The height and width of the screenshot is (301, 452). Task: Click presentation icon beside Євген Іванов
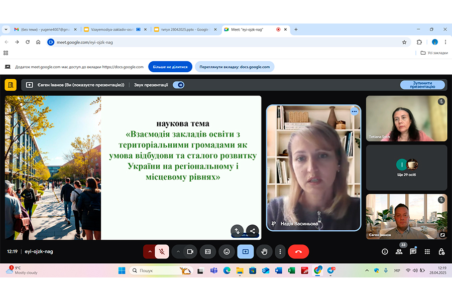(x=30, y=85)
